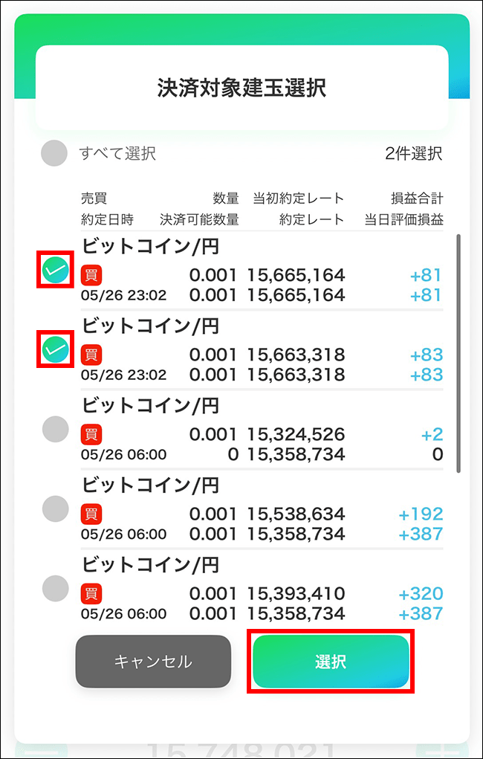Image resolution: width=483 pixels, height=759 pixels.
Task: Click the position list scrollbar
Action: point(458,353)
